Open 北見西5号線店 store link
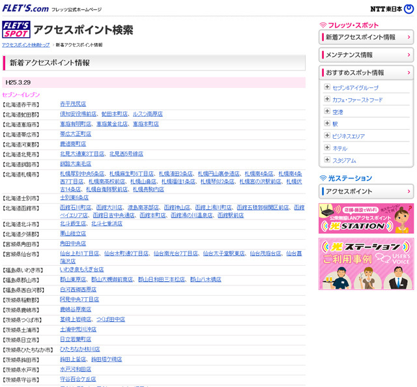Screen dimensions: 417x387 coord(126,154)
